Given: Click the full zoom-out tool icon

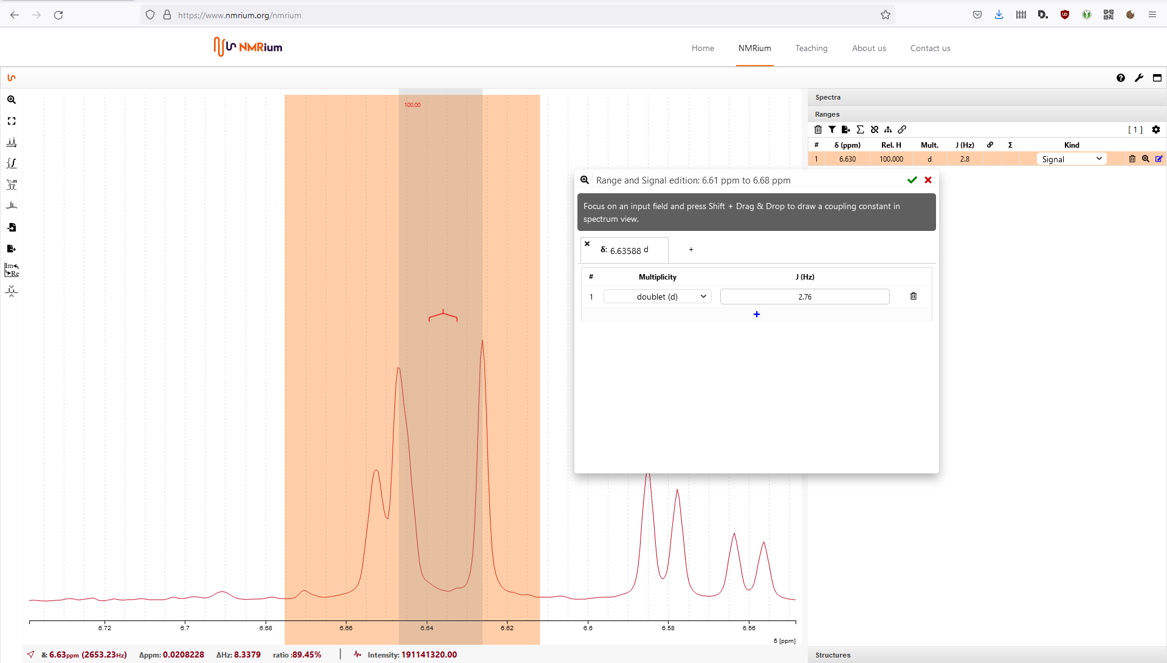Looking at the screenshot, I should tap(12, 121).
